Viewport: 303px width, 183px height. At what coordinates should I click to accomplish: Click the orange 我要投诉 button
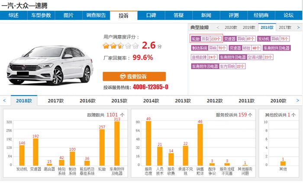tap(134, 77)
